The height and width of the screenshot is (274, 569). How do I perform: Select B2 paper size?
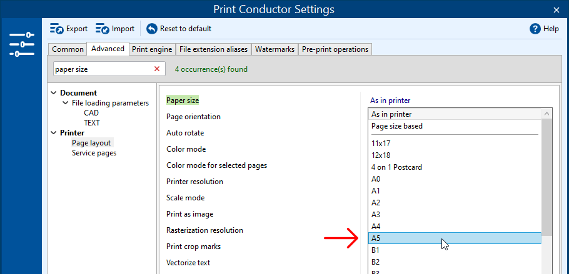[455, 262]
